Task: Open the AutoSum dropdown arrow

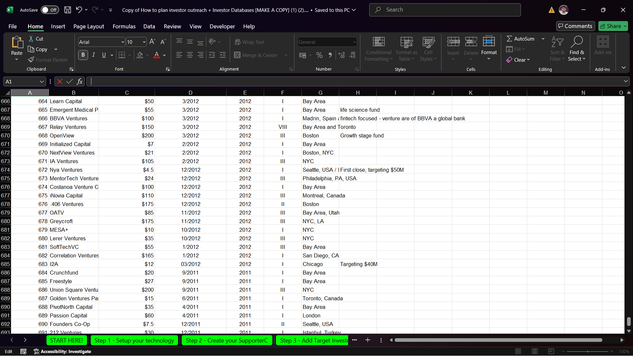Action: [x=543, y=39]
